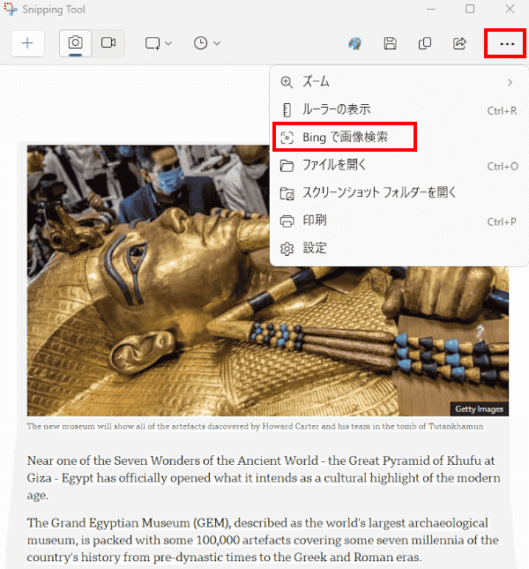The width and height of the screenshot is (529, 569).
Task: Open the See more three-dots menu
Action: [x=507, y=44]
